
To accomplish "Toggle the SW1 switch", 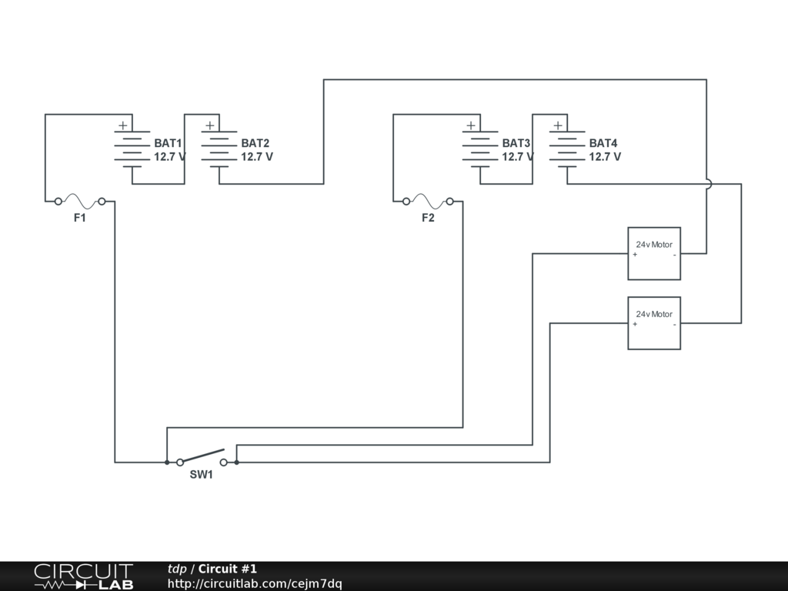I will click(202, 457).
